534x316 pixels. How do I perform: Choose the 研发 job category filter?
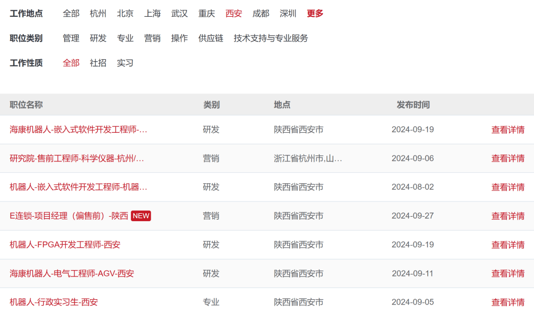coord(98,38)
